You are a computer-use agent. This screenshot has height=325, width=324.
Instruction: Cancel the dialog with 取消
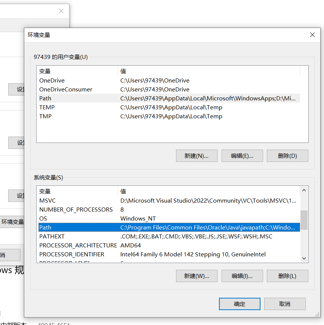pos(285,304)
